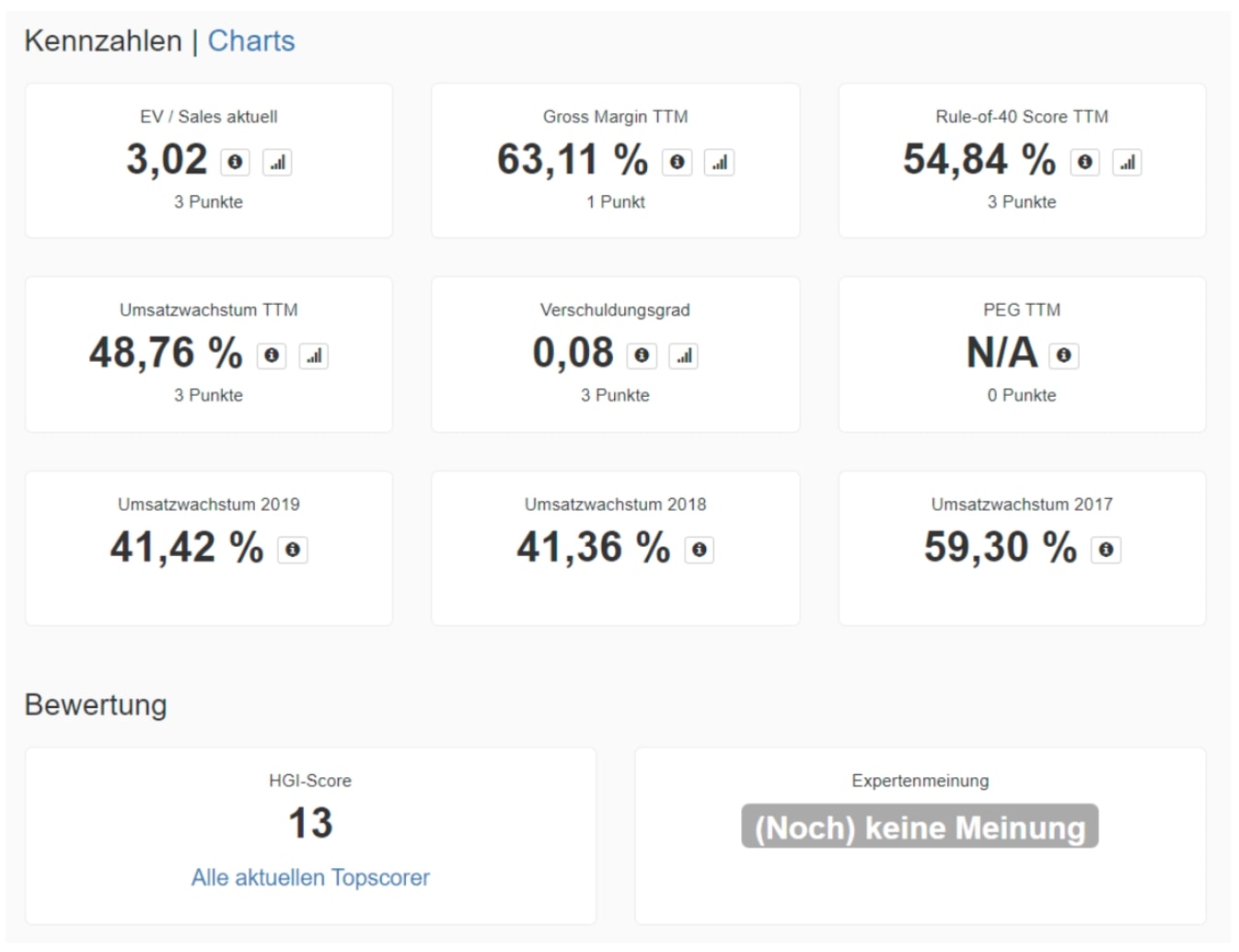The image size is (1239, 952).
Task: Click the Kennzahlen heading text
Action: (x=103, y=41)
